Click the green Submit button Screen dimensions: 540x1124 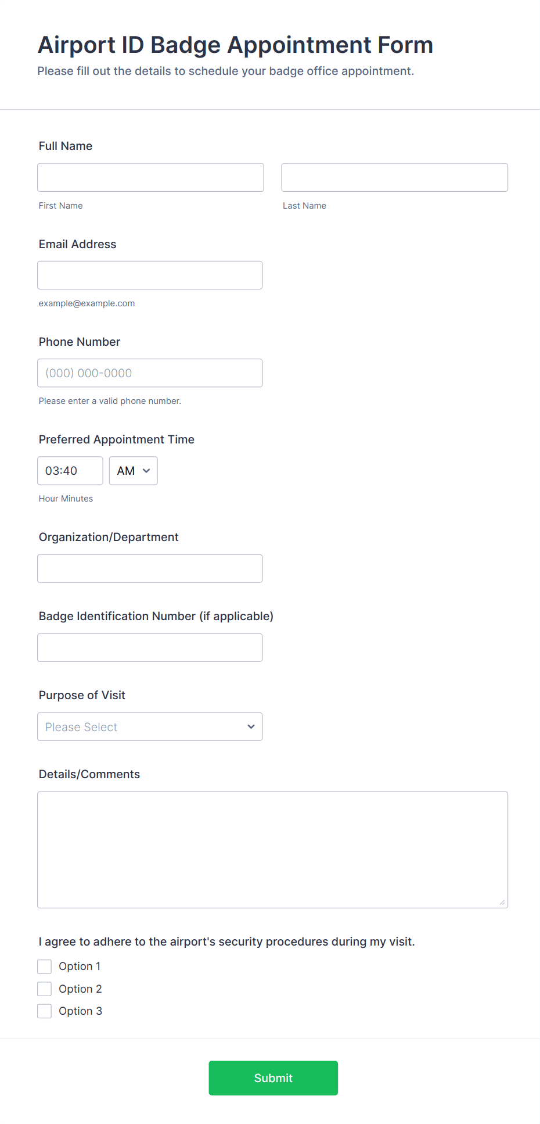(x=273, y=1078)
